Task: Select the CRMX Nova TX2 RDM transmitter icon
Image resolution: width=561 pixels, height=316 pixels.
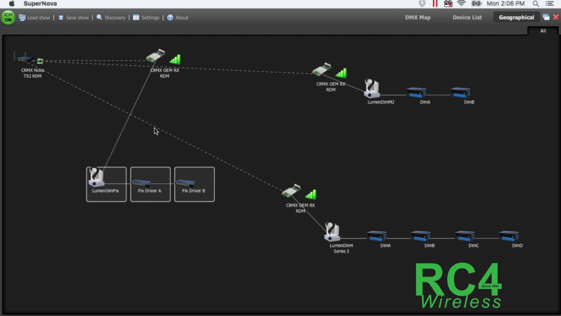Action: click(24, 58)
